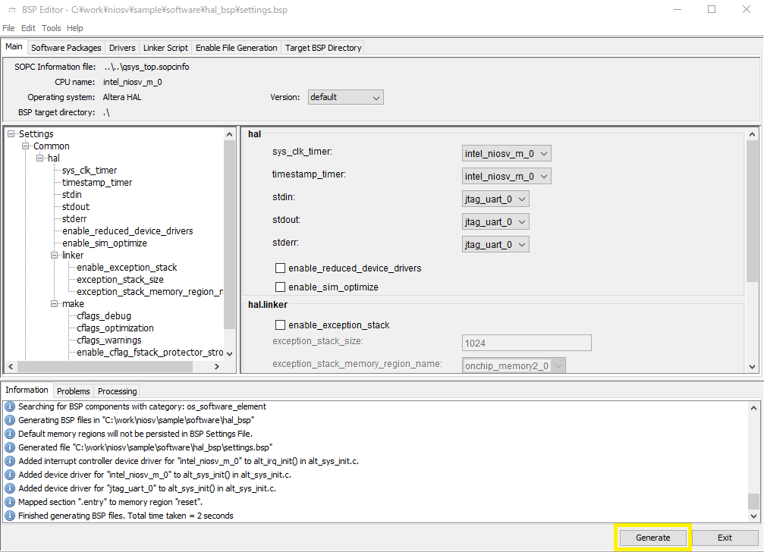The image size is (764, 552).
Task: Collapse the make node in the settings tree
Action: 53,303
